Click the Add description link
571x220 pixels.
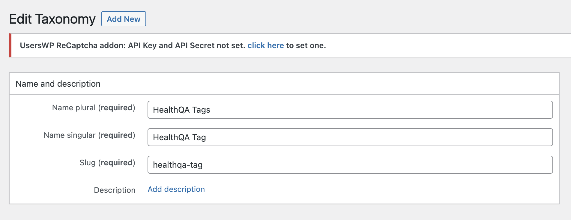point(176,189)
